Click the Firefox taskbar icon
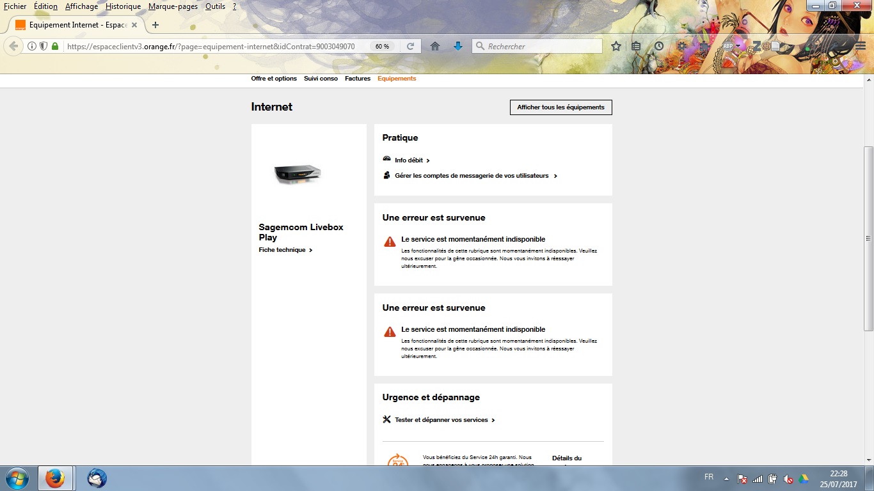The width and height of the screenshot is (874, 491). click(x=55, y=478)
